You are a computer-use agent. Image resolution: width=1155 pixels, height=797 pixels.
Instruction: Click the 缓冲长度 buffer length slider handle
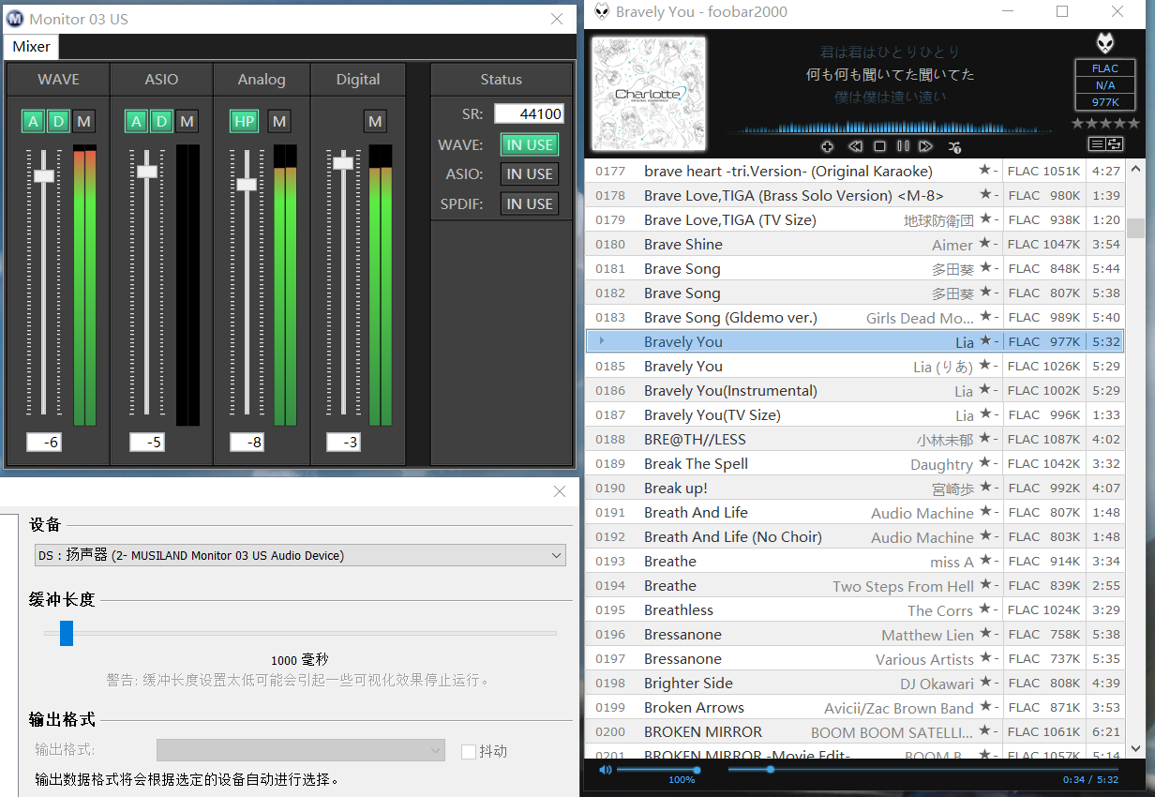click(67, 633)
